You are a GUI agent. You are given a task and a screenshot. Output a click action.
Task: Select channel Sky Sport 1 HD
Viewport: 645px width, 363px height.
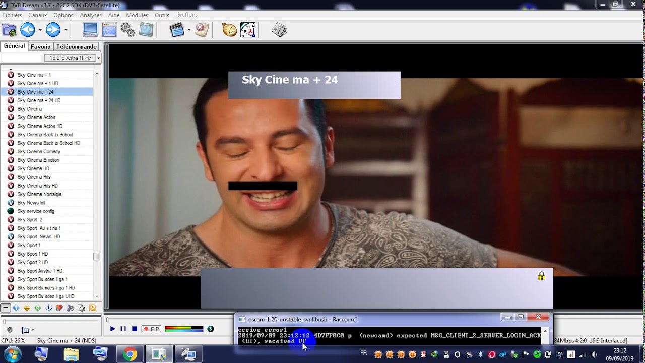click(x=46, y=254)
